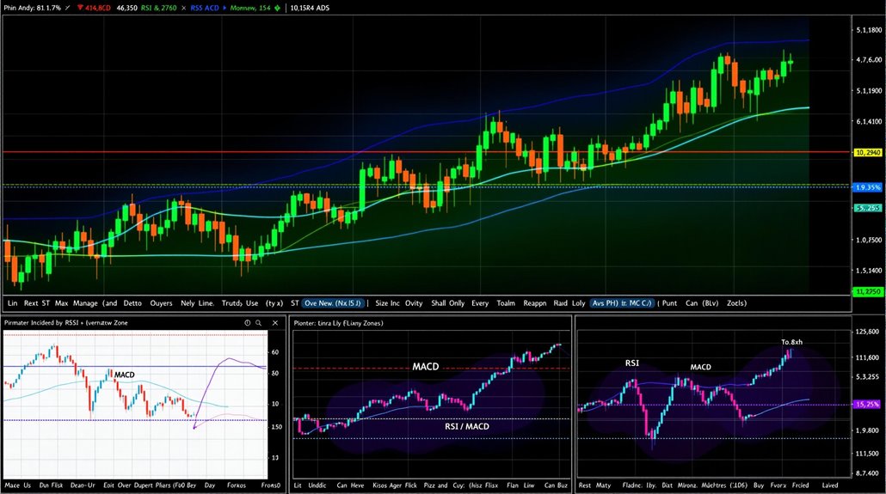Image resolution: width=886 pixels, height=494 pixels.
Task: Click the magenta 15,25% axis label
Action: (x=867, y=405)
